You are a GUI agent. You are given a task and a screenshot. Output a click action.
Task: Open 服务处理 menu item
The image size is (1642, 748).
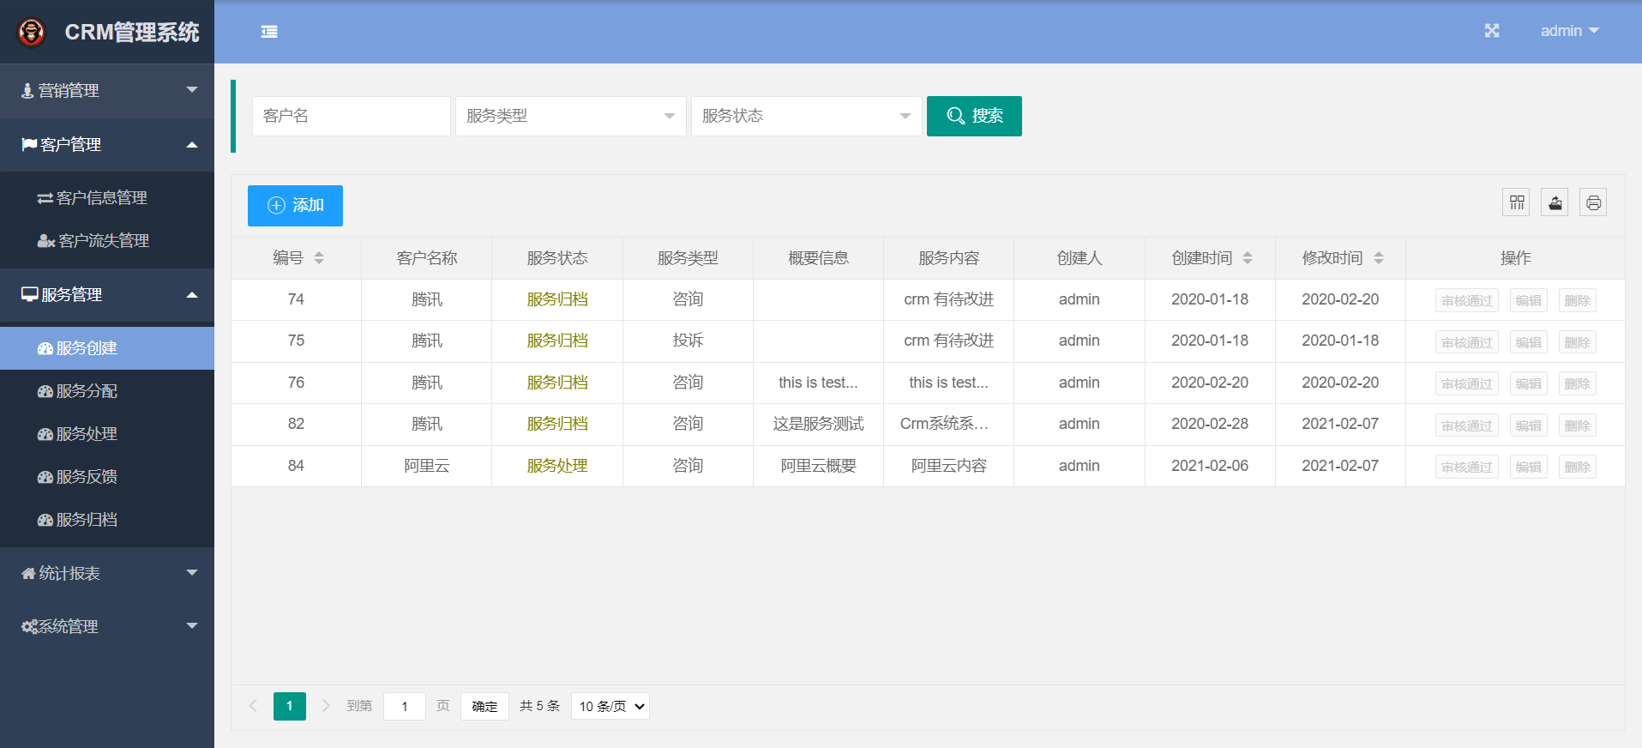(x=107, y=434)
